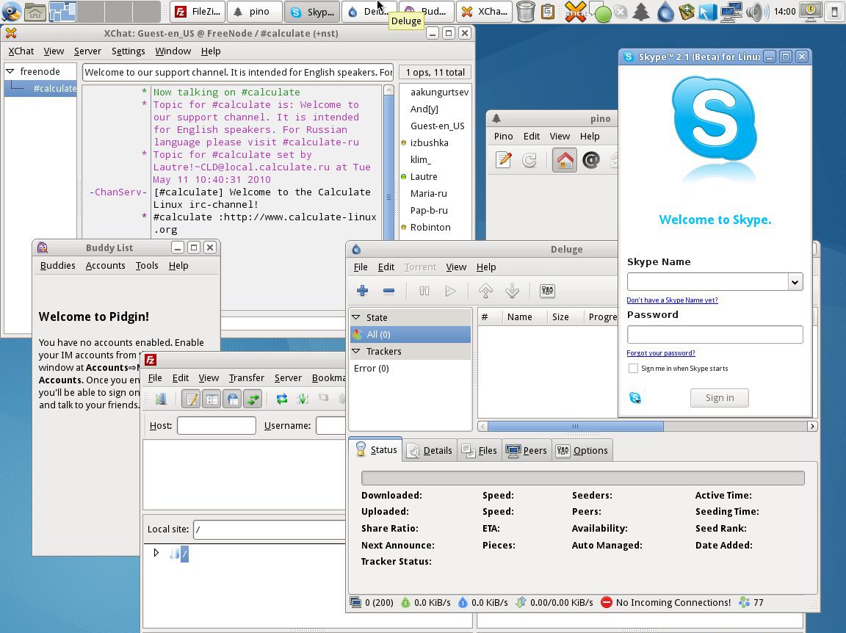Expand the root folder in FileZilla local tree
The image size is (846, 633).
156,553
